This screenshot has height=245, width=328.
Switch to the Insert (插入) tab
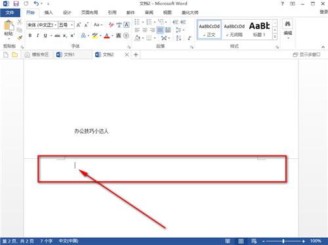(x=49, y=12)
